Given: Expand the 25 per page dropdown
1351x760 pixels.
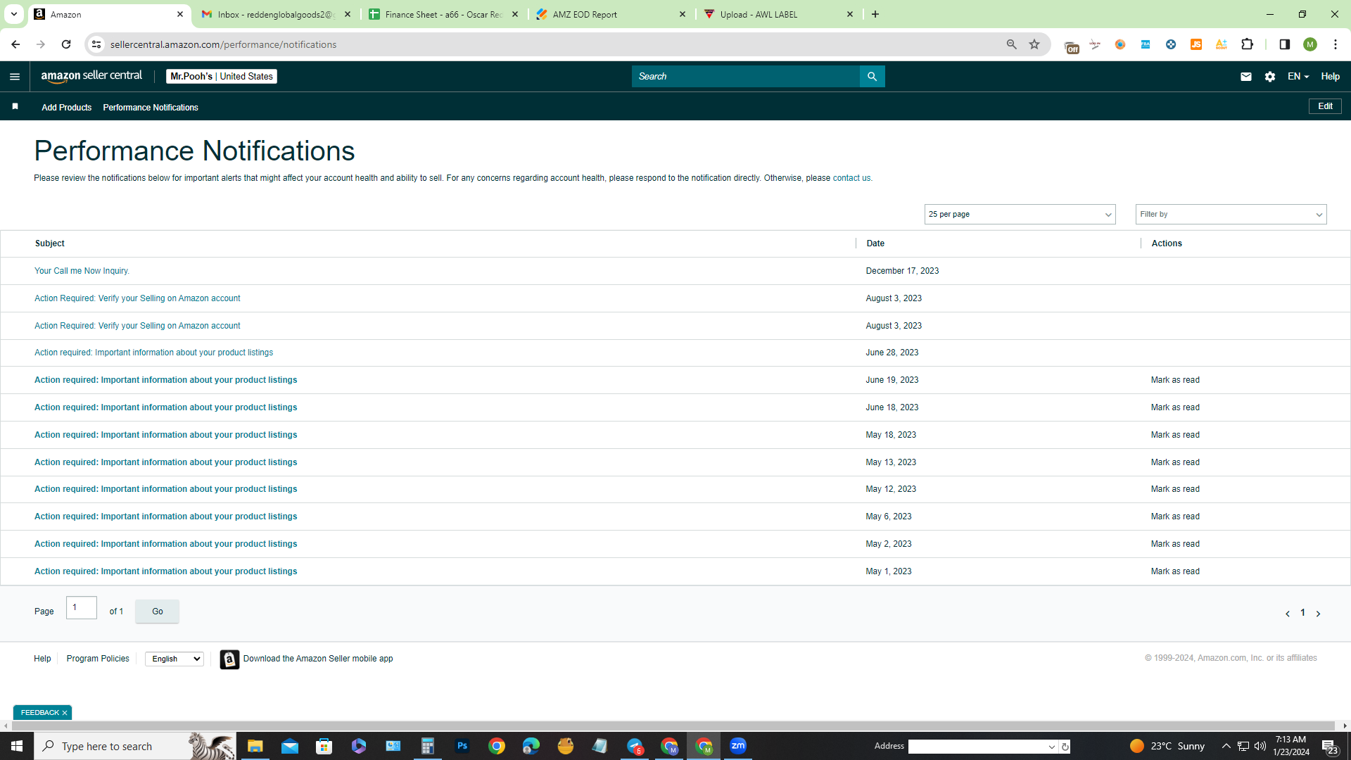Looking at the screenshot, I should (x=1020, y=215).
